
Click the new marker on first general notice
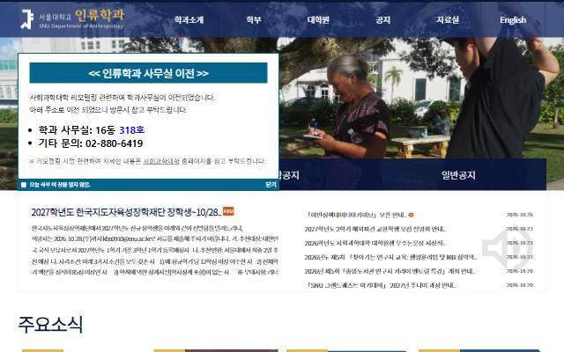[411, 215]
